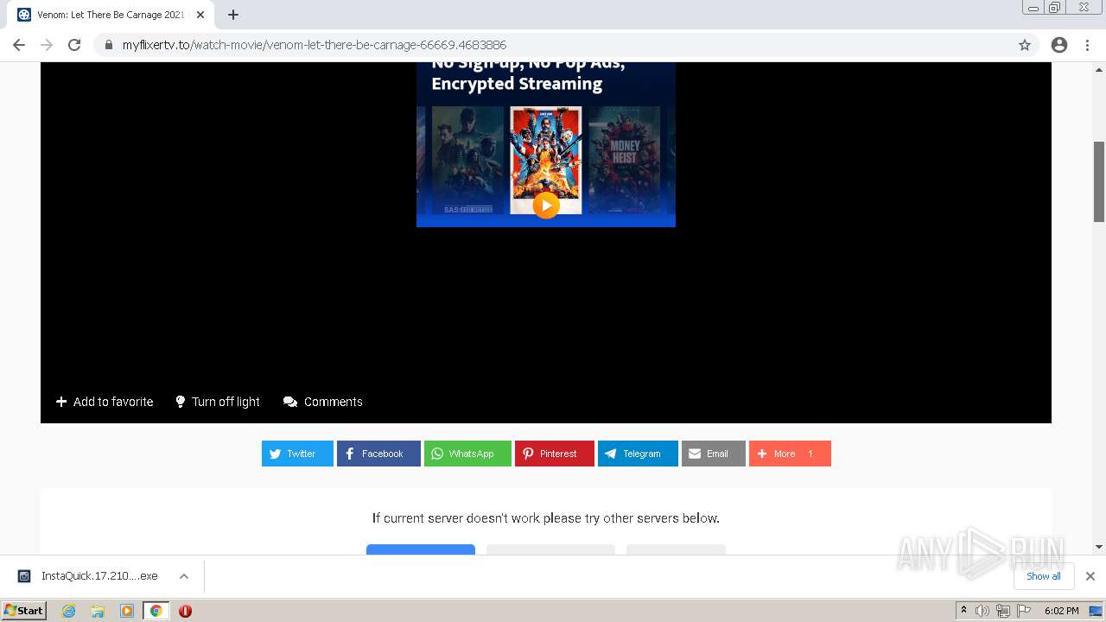The height and width of the screenshot is (622, 1106).
Task: Click the network tray icon
Action: pos(1003,611)
